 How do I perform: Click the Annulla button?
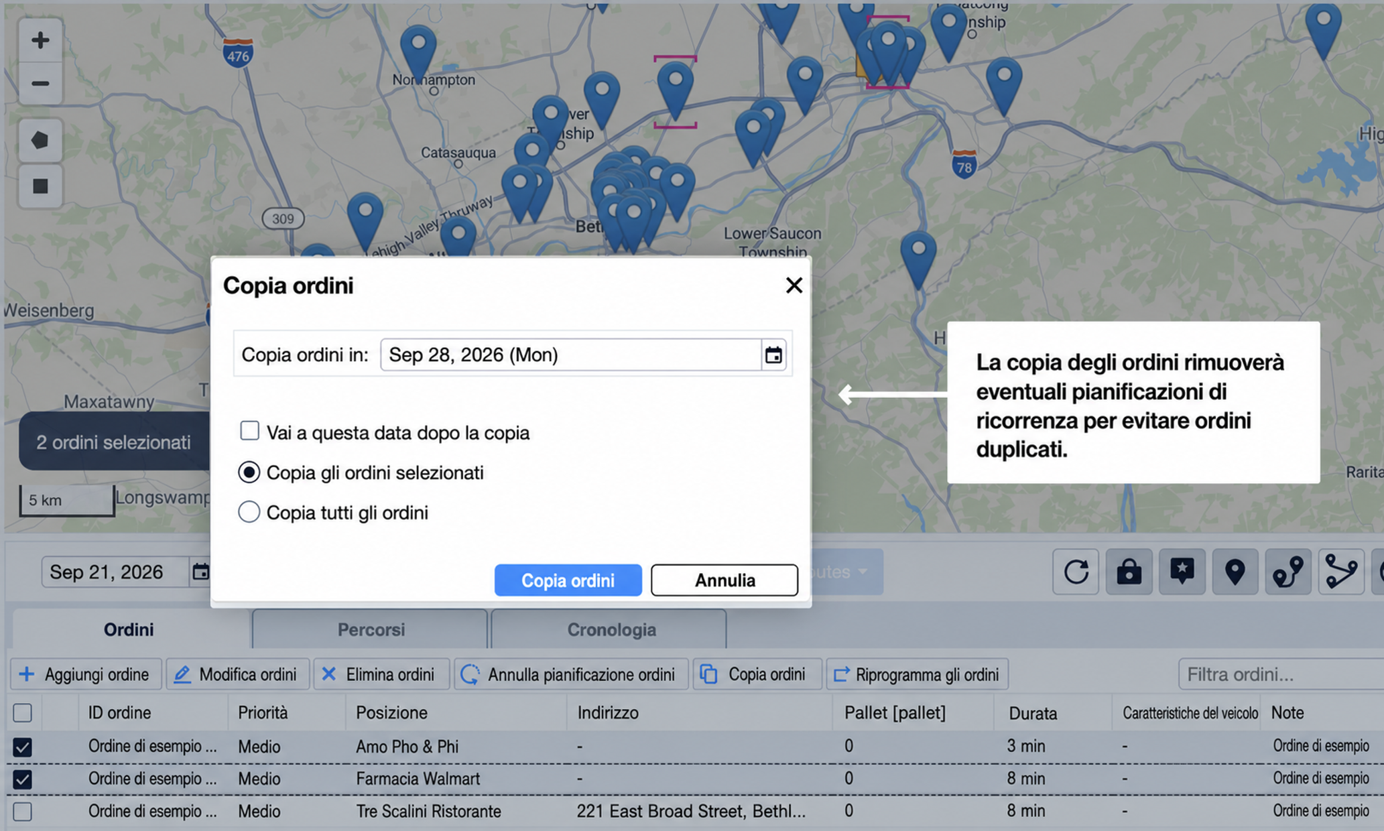click(x=725, y=580)
